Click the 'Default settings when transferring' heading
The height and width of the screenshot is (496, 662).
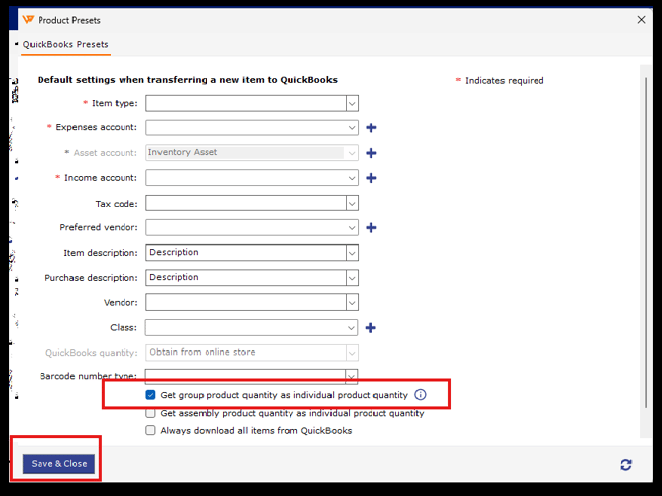pyautogui.click(x=188, y=80)
